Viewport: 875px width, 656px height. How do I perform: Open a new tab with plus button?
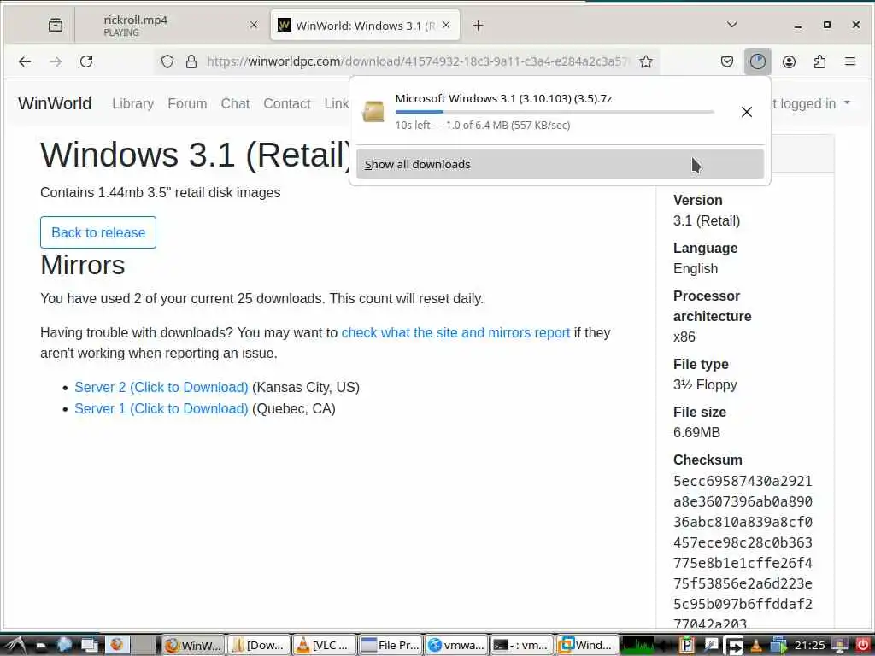point(478,25)
